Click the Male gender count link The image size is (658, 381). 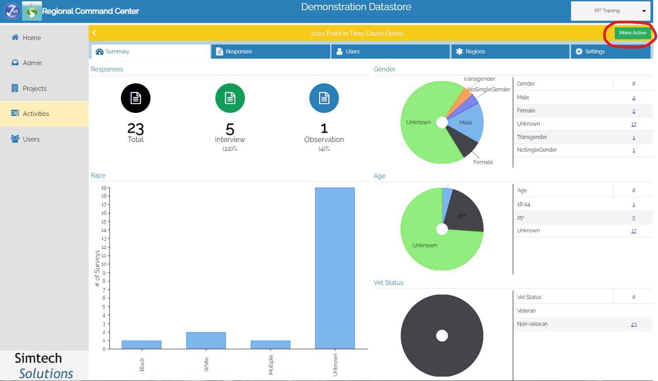point(634,98)
